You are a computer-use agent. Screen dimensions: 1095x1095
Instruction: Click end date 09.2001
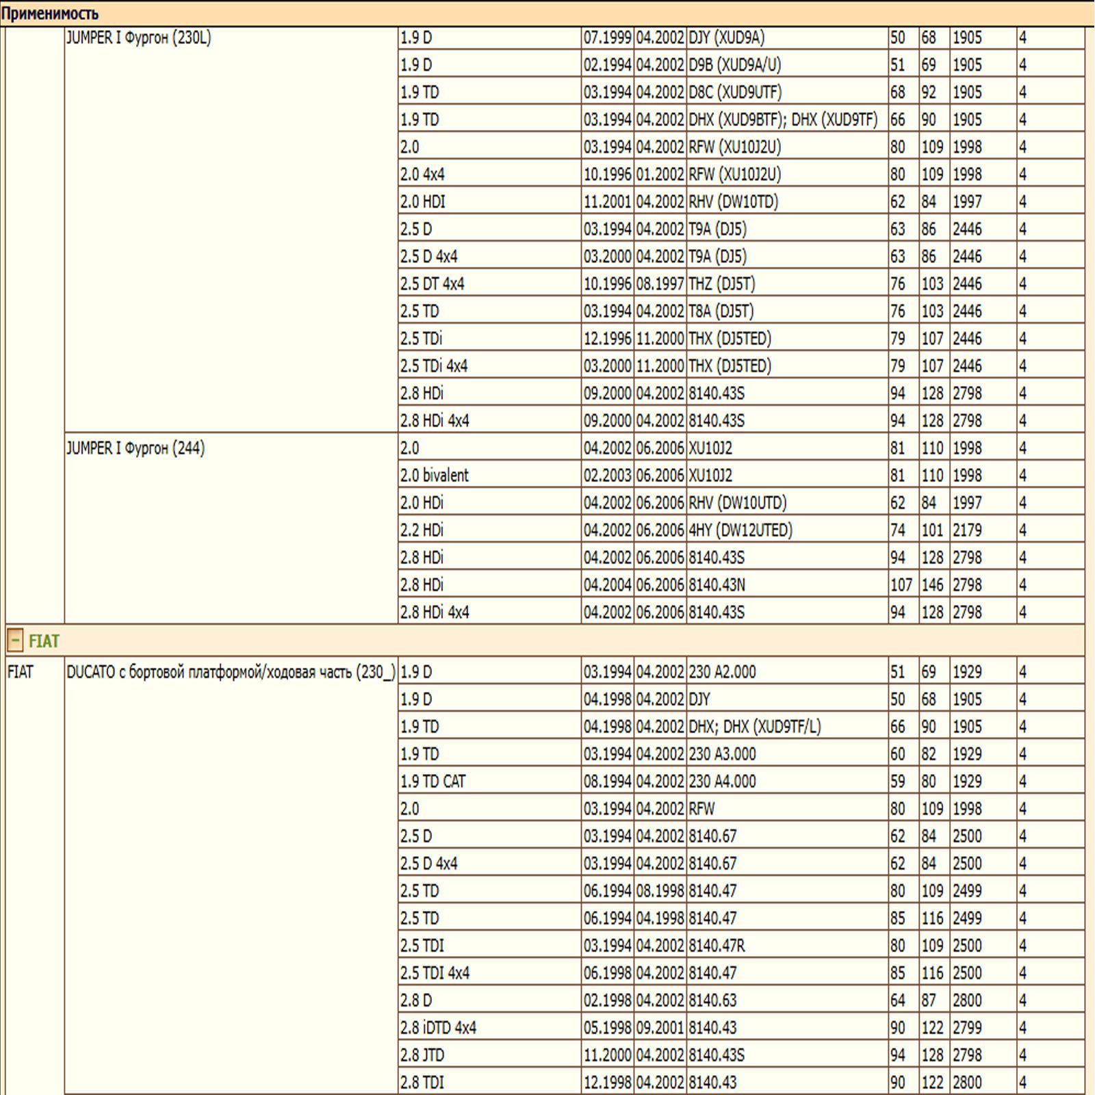pyautogui.click(x=660, y=1028)
